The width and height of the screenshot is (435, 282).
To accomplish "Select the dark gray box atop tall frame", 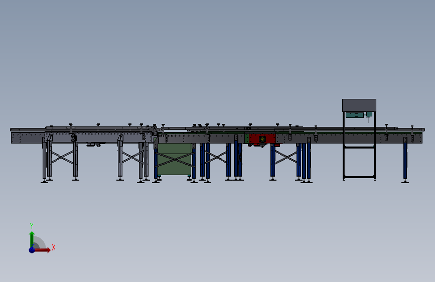I will pos(359,105).
